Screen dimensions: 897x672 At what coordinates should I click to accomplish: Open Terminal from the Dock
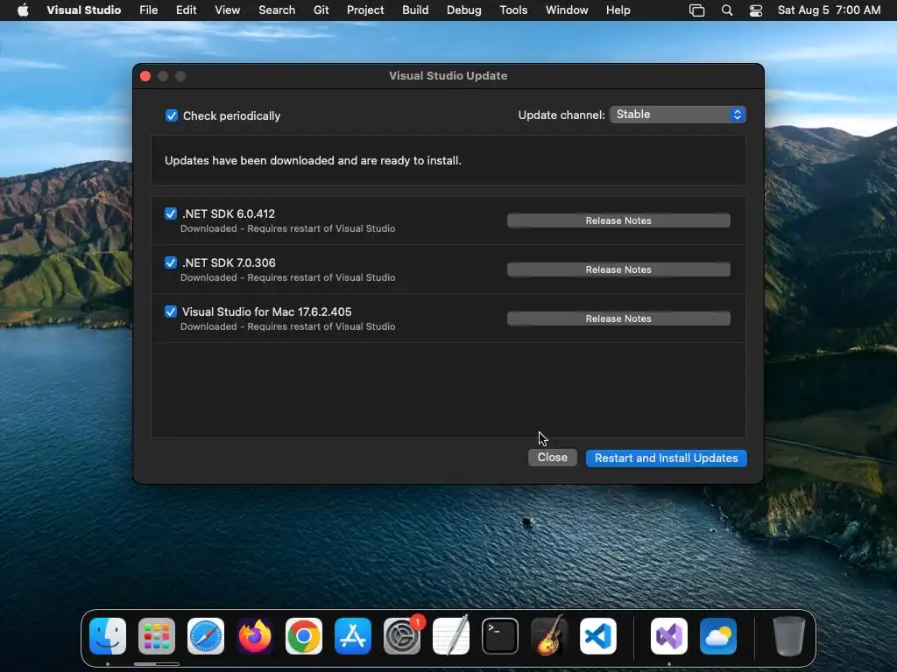(x=500, y=636)
